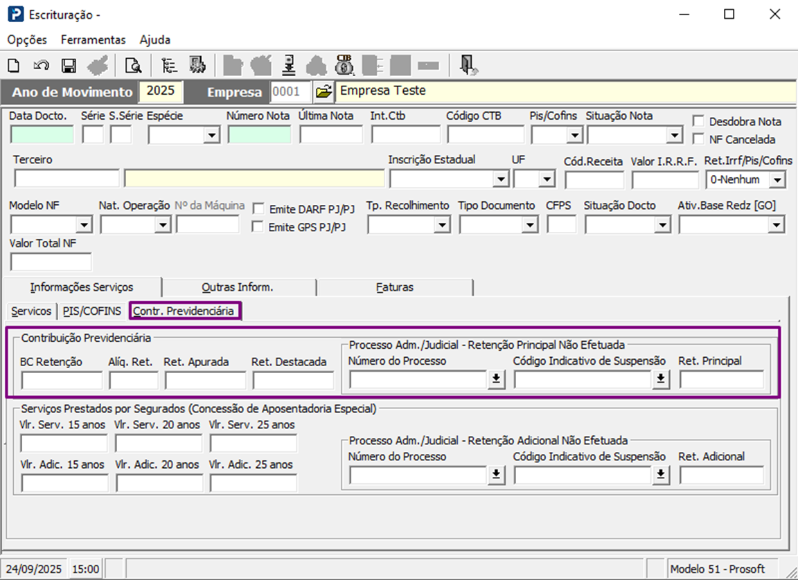This screenshot has width=798, height=580.
Task: Open the magnifier search document icon
Action: click(132, 66)
